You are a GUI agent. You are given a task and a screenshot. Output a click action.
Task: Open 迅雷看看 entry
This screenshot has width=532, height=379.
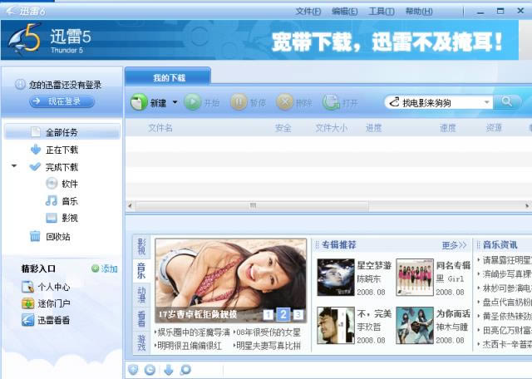coord(46,320)
